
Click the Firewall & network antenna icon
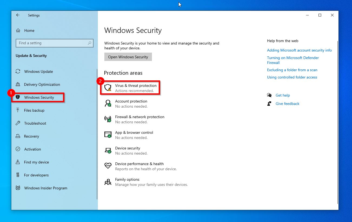click(x=108, y=119)
